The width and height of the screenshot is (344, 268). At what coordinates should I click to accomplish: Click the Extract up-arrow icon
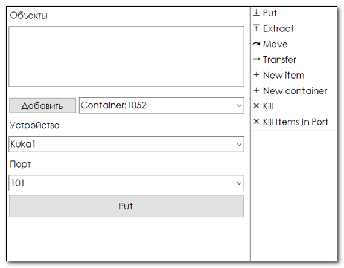[256, 28]
